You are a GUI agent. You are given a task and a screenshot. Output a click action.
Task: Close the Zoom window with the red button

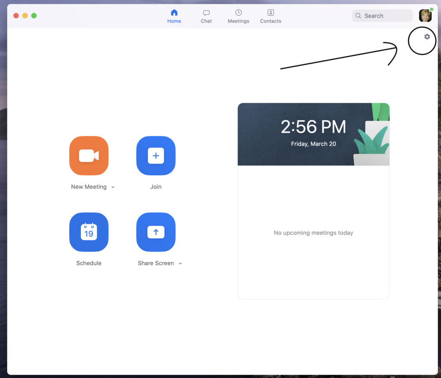click(x=16, y=16)
